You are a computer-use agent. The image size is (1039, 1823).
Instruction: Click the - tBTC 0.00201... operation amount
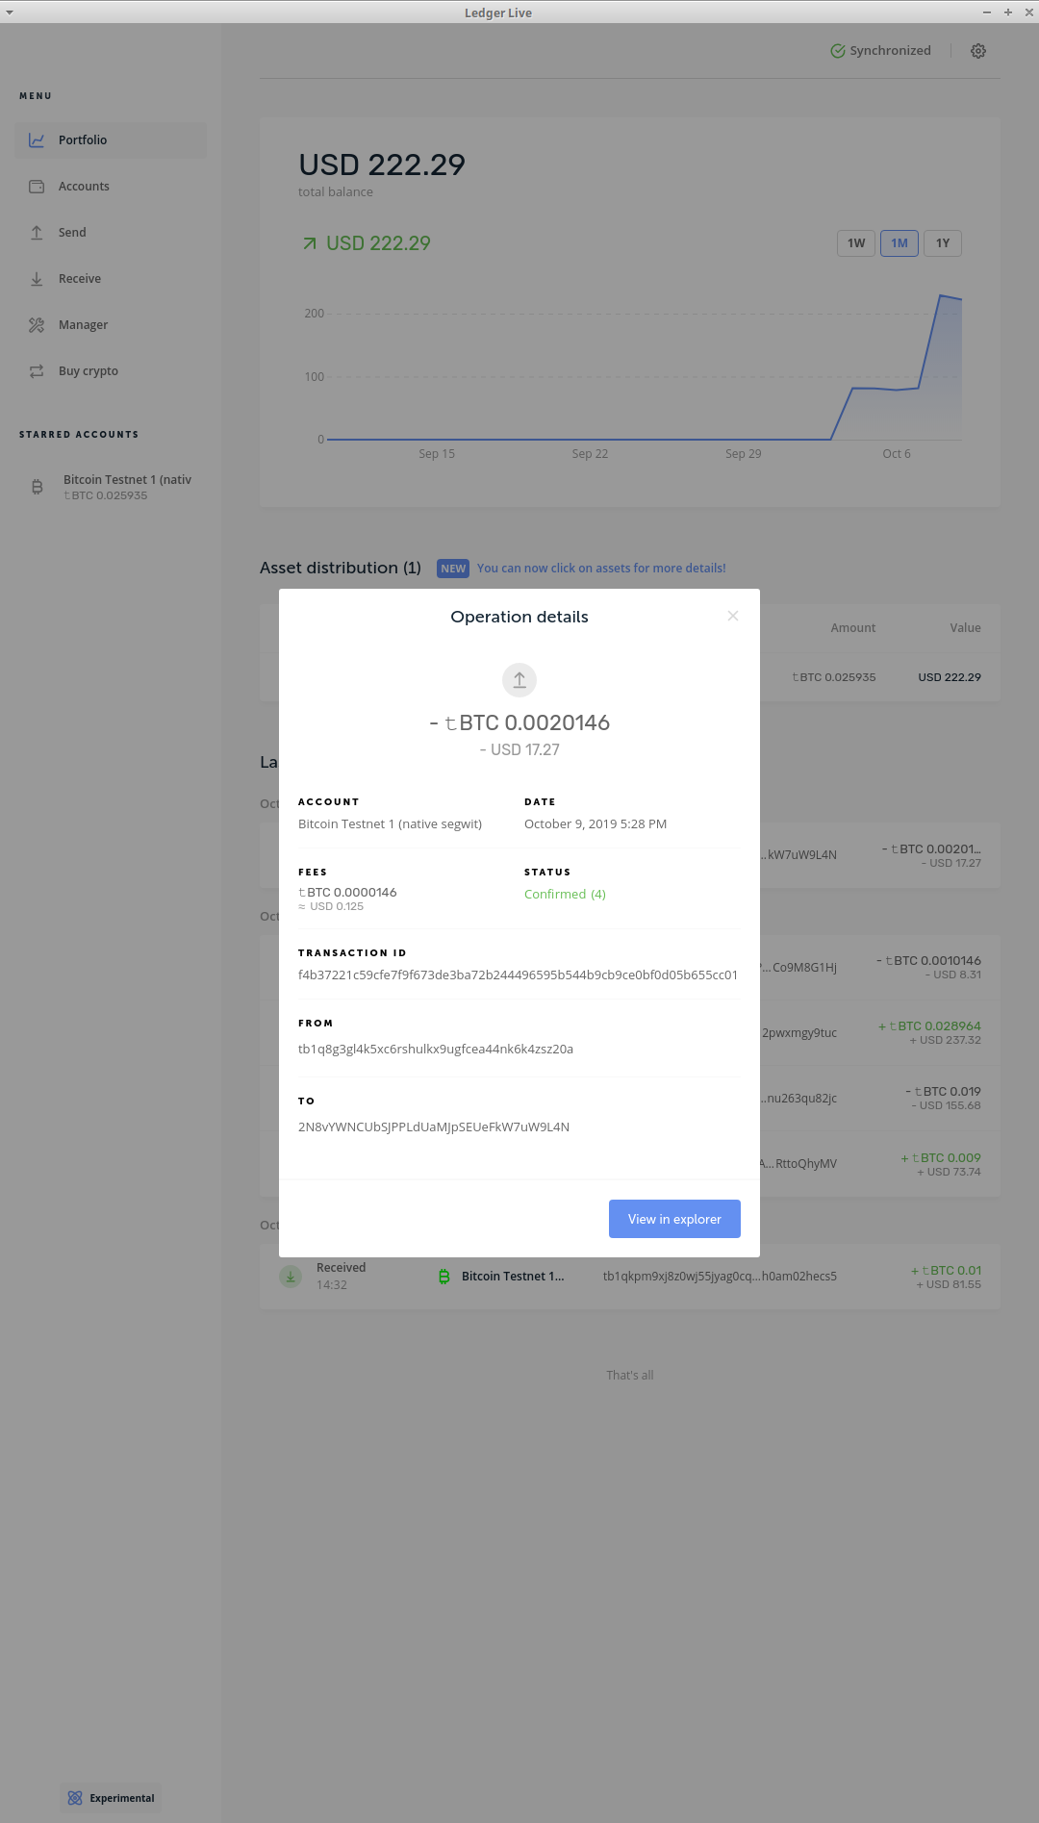931,849
